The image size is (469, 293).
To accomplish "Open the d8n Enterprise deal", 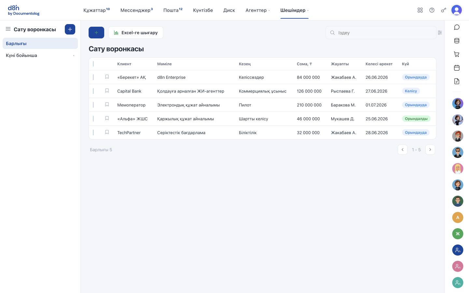I will click(x=171, y=77).
